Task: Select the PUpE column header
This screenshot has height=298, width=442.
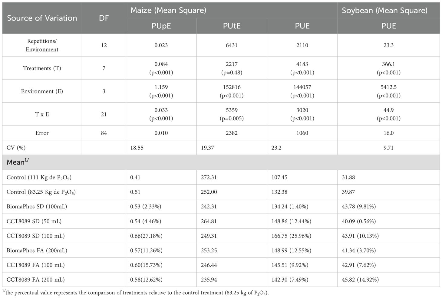Action: coord(161,26)
